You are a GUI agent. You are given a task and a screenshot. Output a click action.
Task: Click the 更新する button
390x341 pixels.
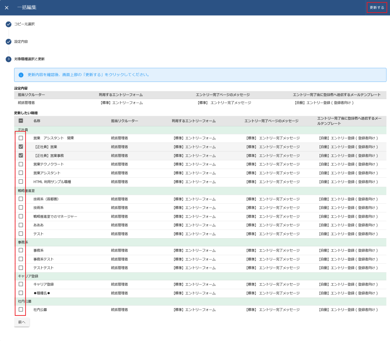(x=377, y=8)
